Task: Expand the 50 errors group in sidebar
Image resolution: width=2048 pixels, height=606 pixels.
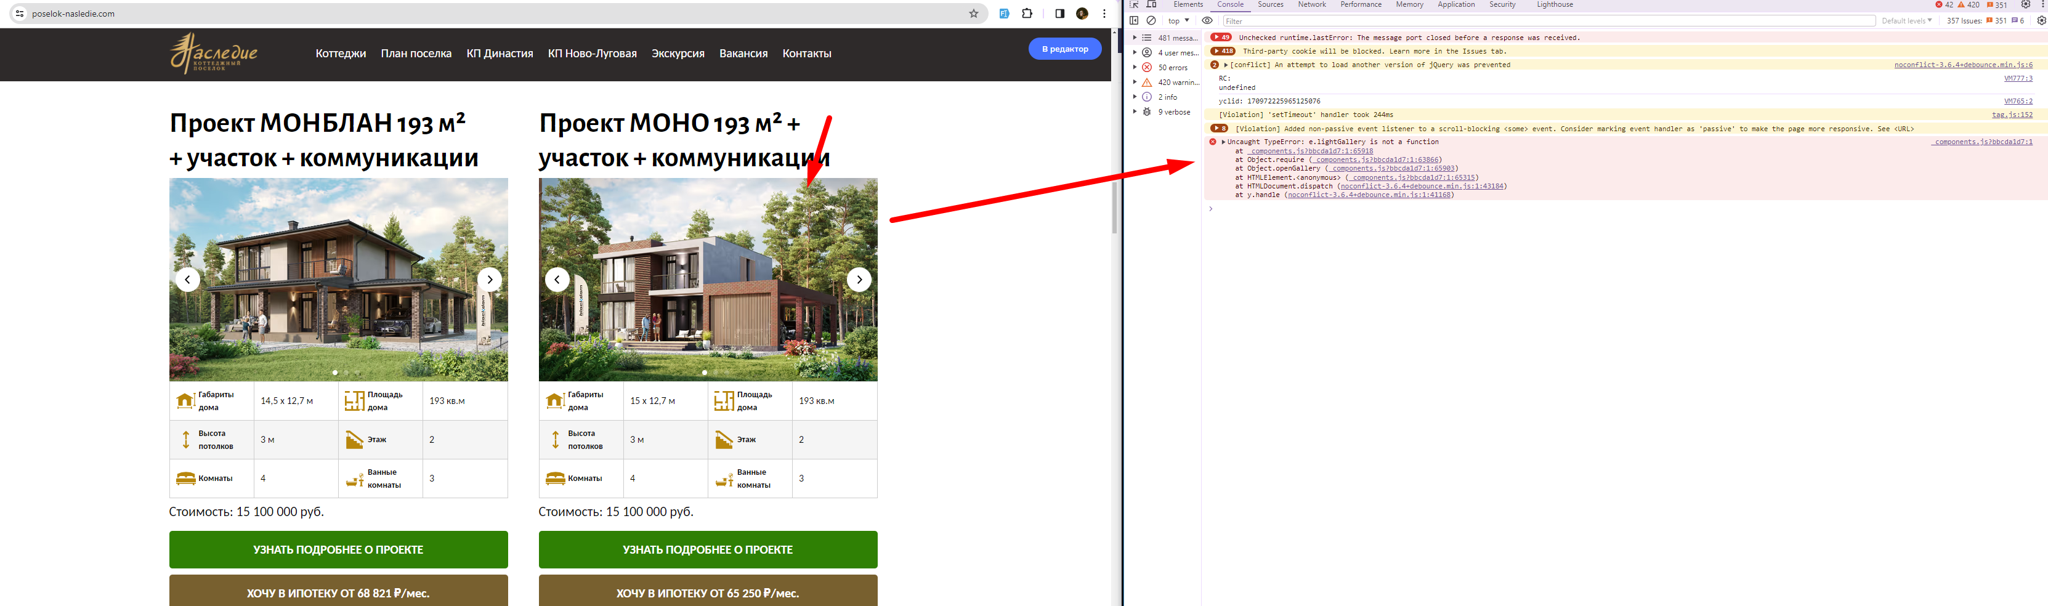Action: coord(1172,68)
